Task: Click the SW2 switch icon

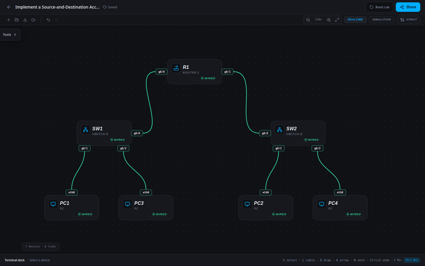Action: click(x=279, y=129)
